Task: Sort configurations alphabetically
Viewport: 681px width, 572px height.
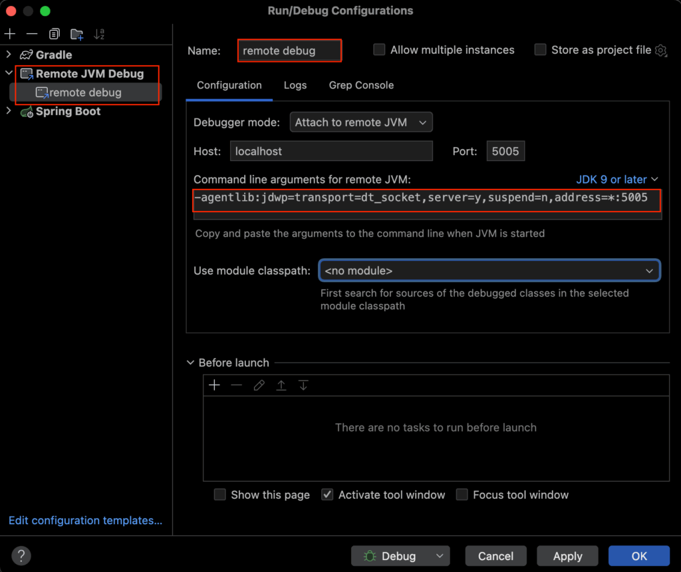Action: tap(100, 34)
